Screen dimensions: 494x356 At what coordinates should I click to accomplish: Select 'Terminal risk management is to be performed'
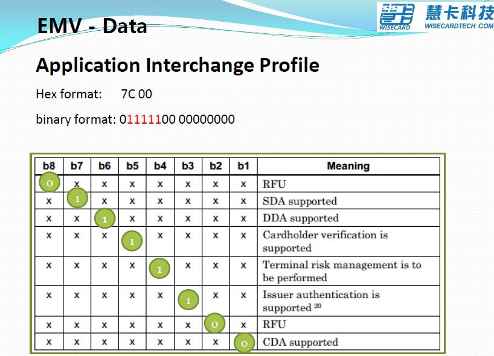342,271
